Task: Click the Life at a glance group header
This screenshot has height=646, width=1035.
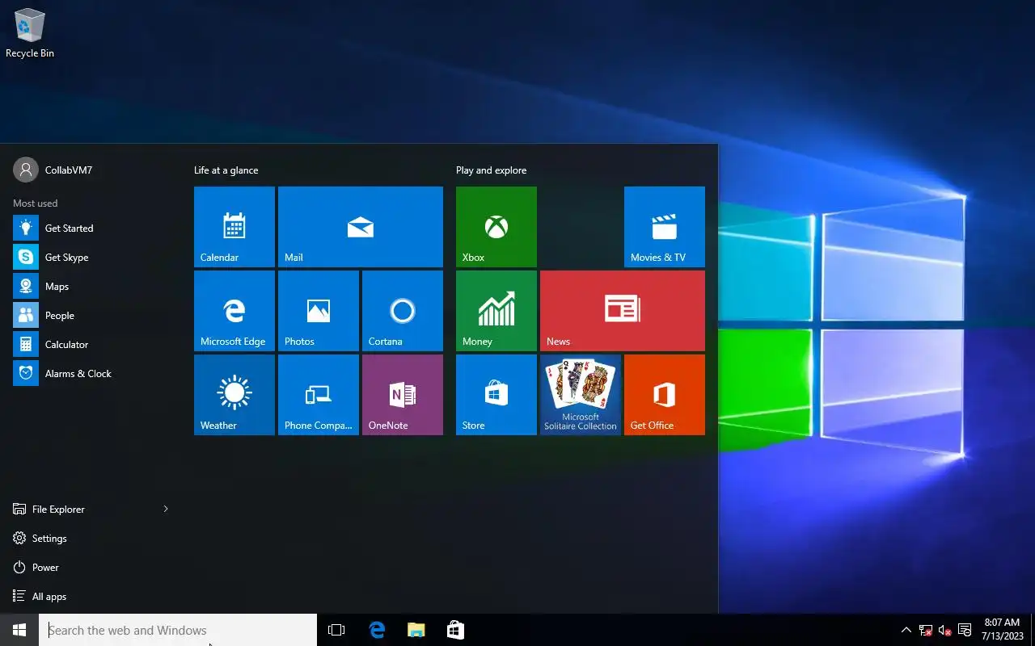Action: (226, 170)
